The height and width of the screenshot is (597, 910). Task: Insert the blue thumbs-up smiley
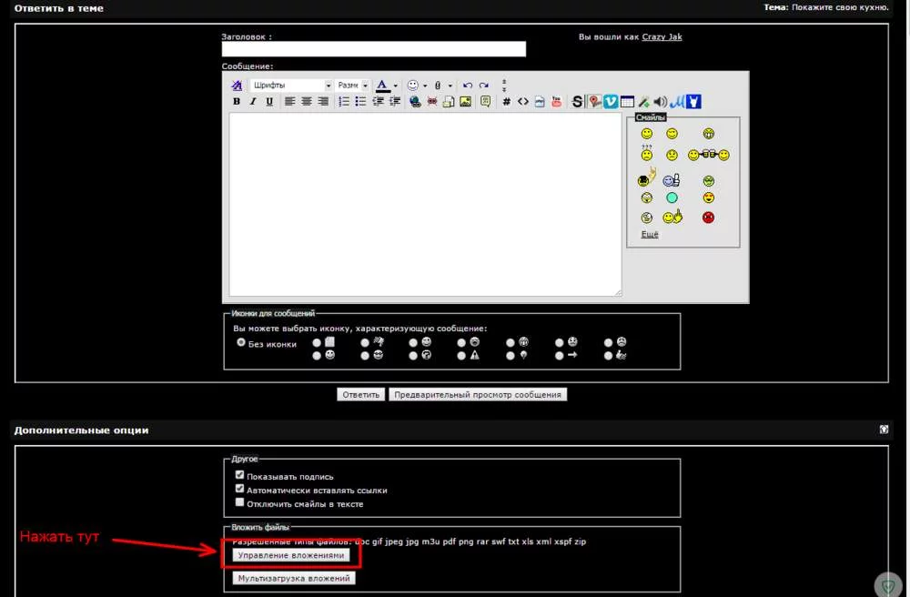coord(672,180)
